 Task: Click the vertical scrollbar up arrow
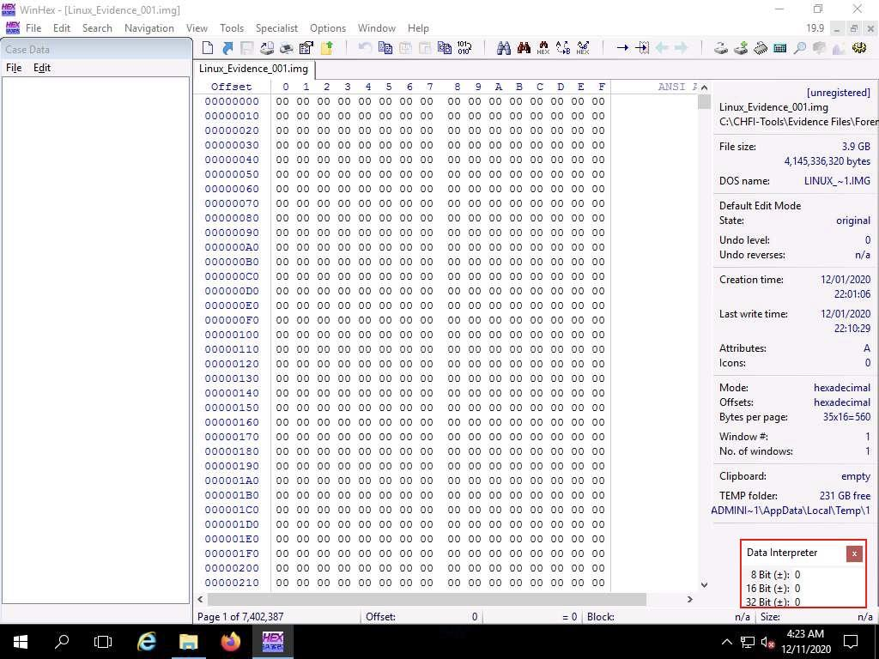pyautogui.click(x=704, y=87)
